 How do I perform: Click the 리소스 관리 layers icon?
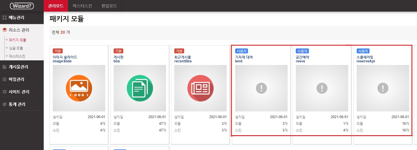pyautogui.click(x=4, y=30)
